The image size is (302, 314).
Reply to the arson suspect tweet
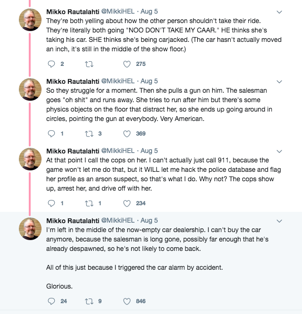pyautogui.click(x=52, y=203)
